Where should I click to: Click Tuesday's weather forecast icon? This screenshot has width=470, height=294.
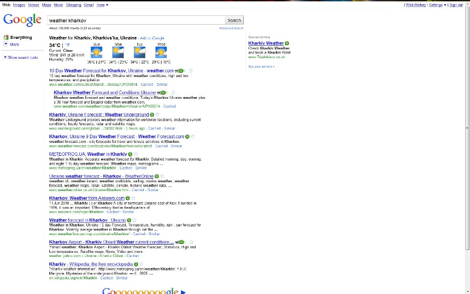[140, 52]
